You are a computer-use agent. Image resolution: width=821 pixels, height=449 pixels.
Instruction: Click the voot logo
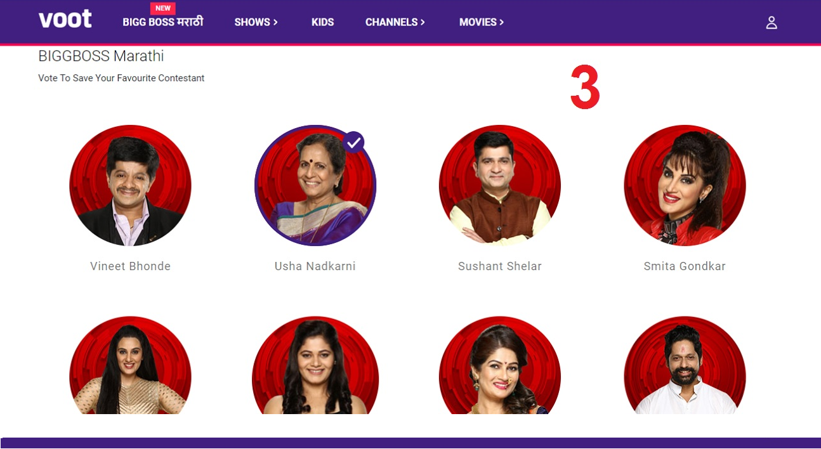coord(65,20)
